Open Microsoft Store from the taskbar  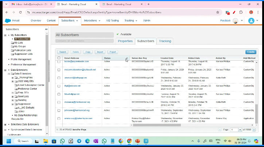click(x=54, y=141)
